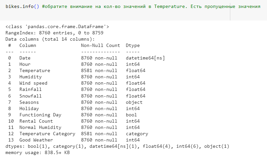Click the 'Wind speed' column name
Image resolution: width=267 pixels, height=161 pixels.
[33, 83]
